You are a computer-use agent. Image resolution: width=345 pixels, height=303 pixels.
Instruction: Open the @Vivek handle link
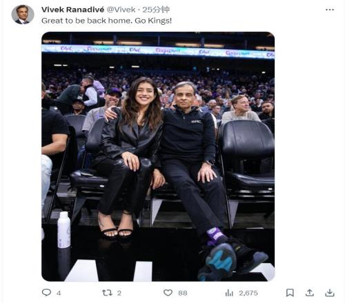point(121,10)
